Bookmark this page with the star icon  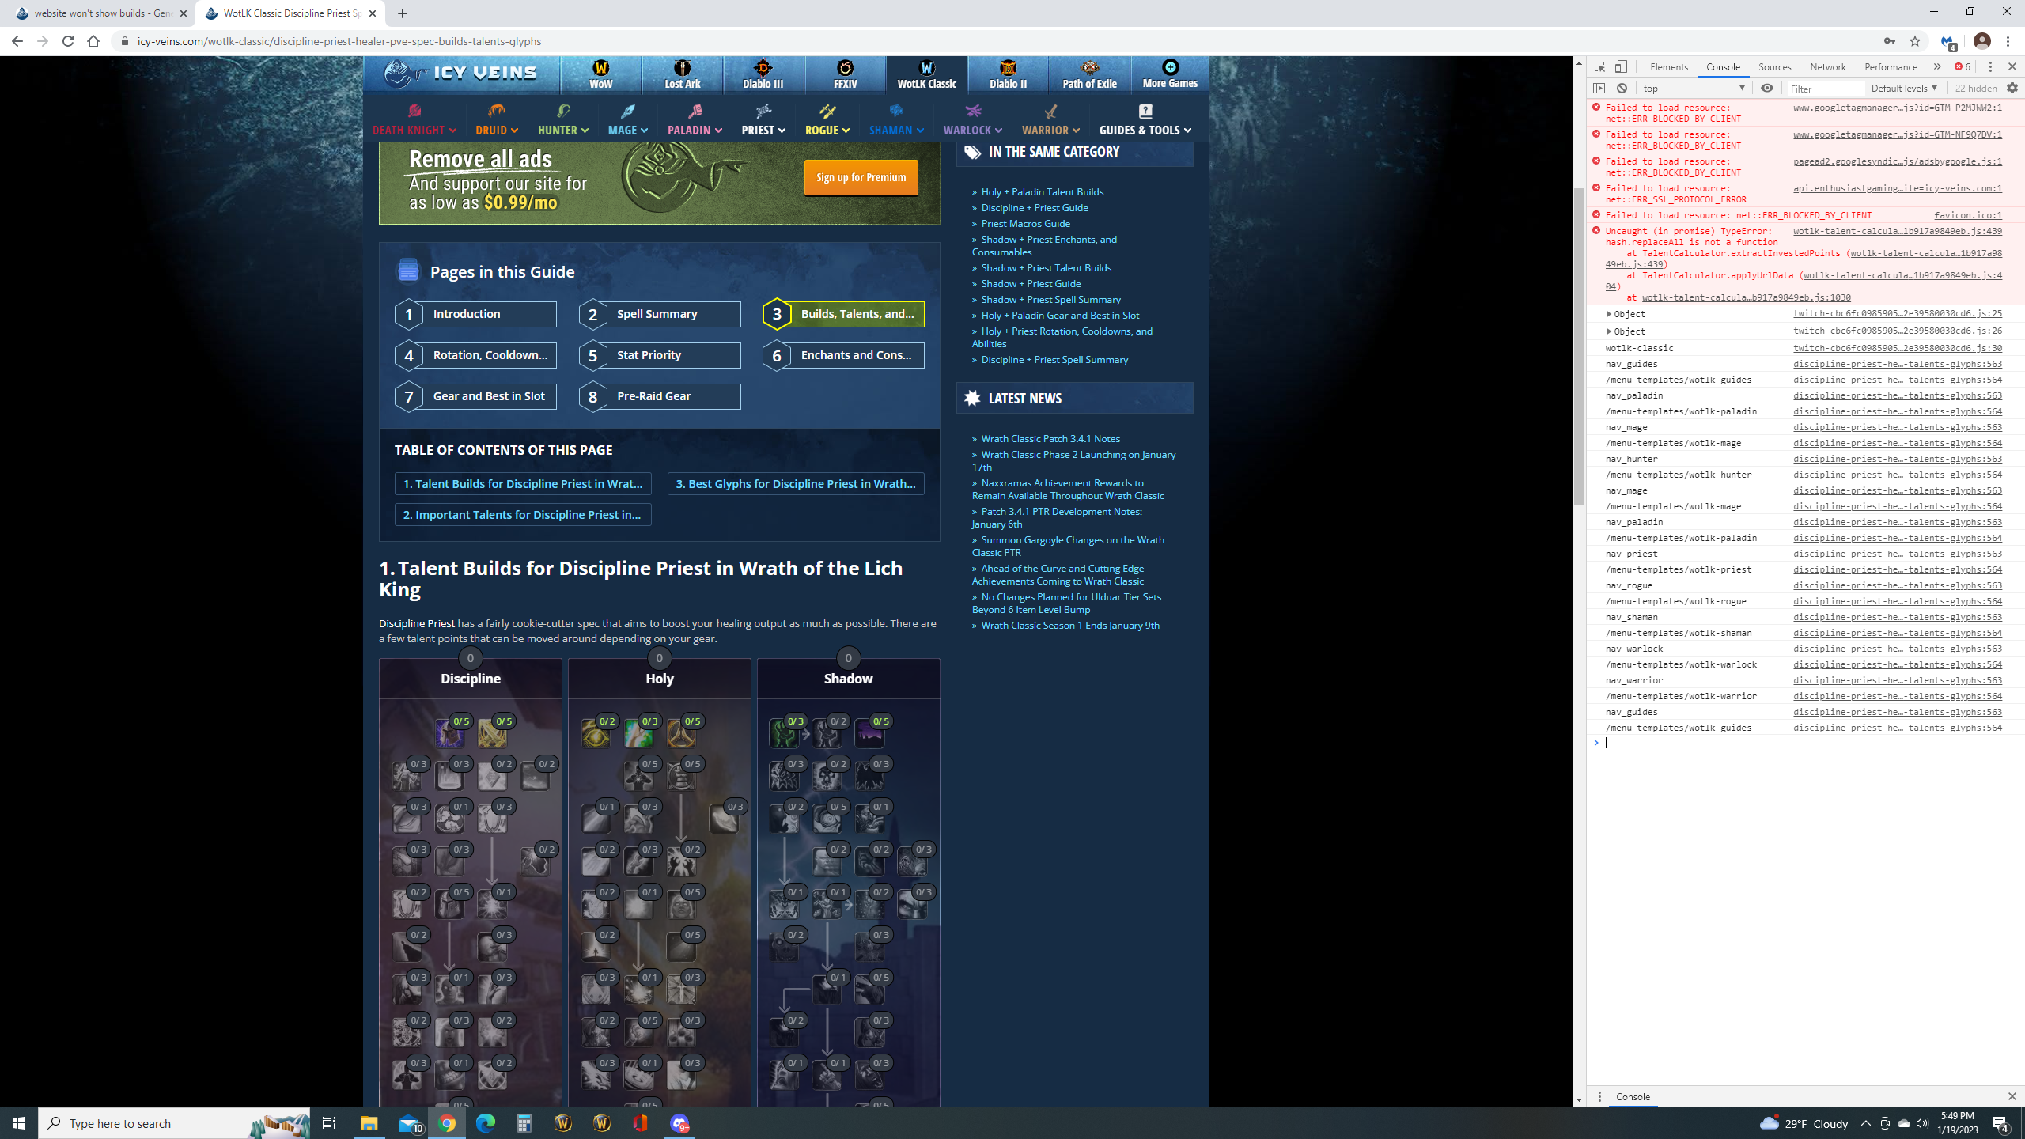[x=1915, y=41]
